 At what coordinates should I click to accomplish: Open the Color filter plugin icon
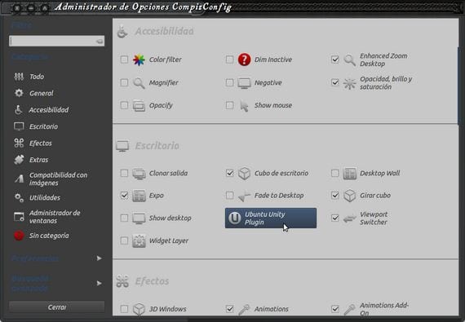tap(139, 60)
